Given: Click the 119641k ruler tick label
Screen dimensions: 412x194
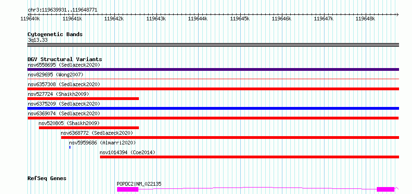Looking at the screenshot, I should pyautogui.click(x=73, y=19).
